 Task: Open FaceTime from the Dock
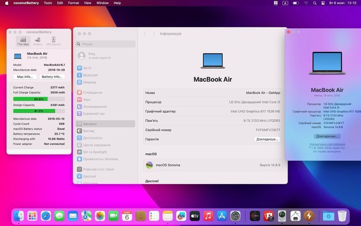pos(114,216)
